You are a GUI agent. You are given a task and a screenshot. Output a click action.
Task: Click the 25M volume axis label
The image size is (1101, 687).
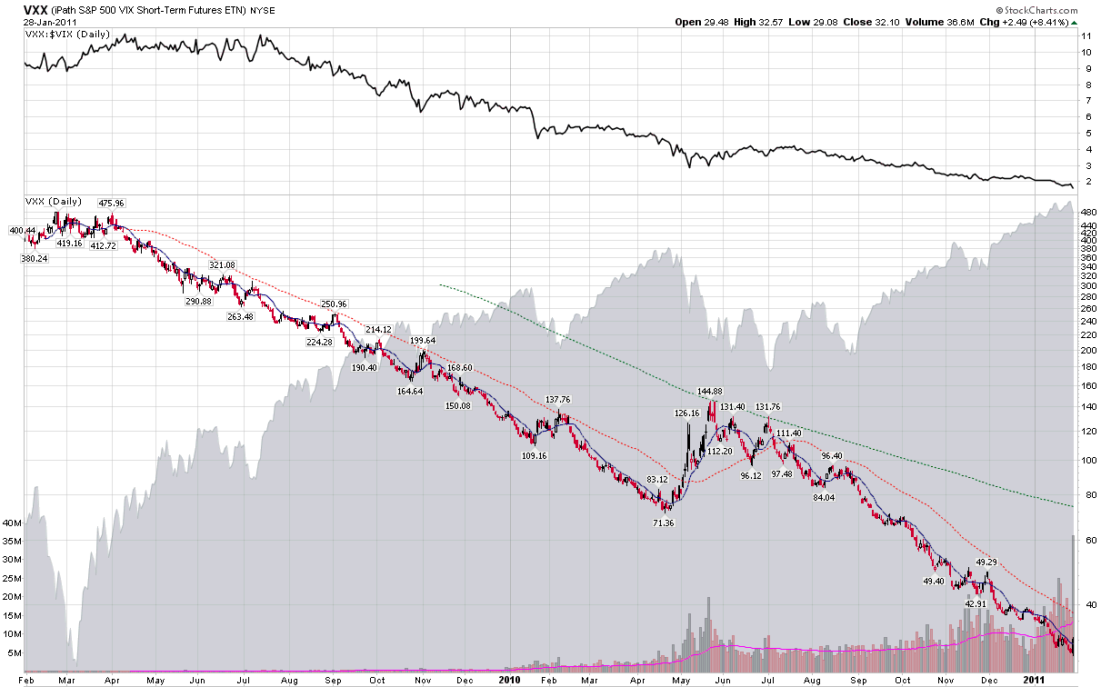12,579
